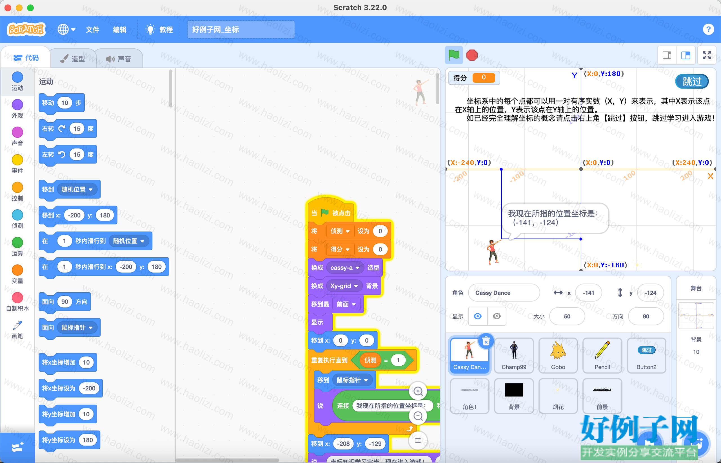Viewport: 721px width, 463px height.
Task: Switch to the 造型 costumes tab
Action: click(73, 59)
